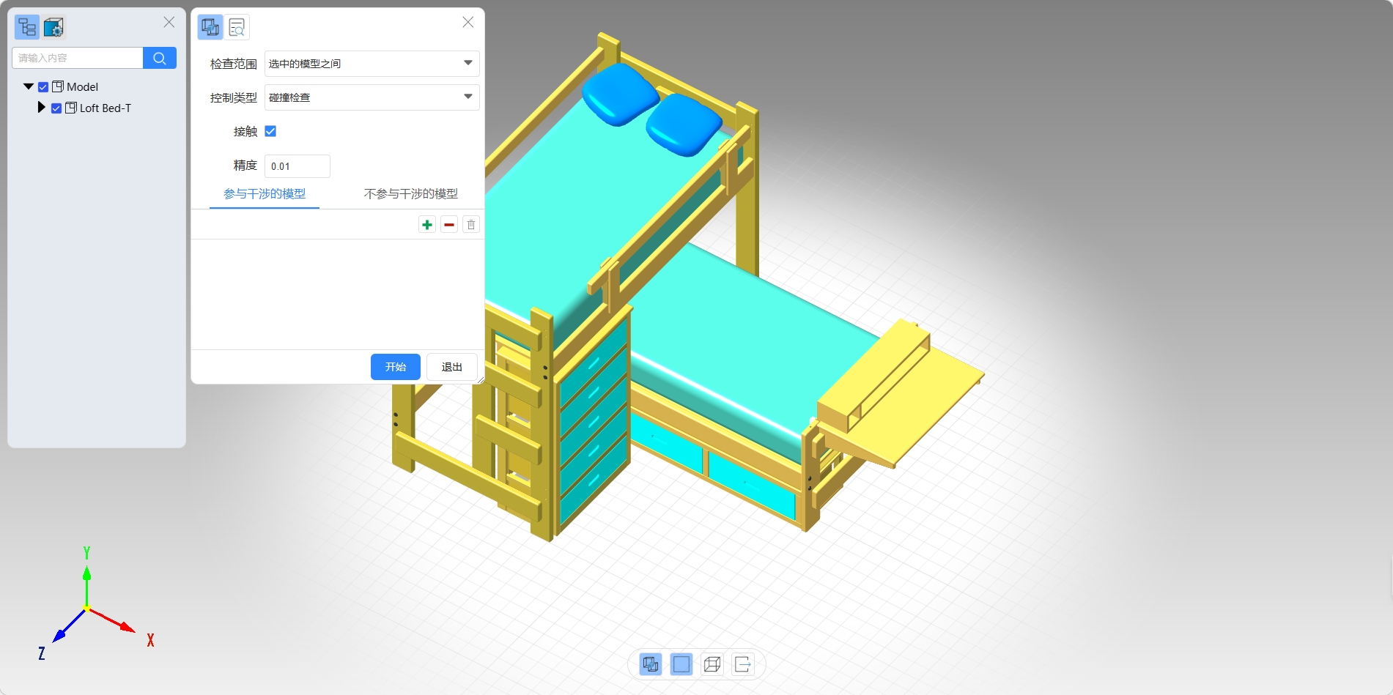
Task: Toggle the 接触 checkbox
Action: [270, 131]
